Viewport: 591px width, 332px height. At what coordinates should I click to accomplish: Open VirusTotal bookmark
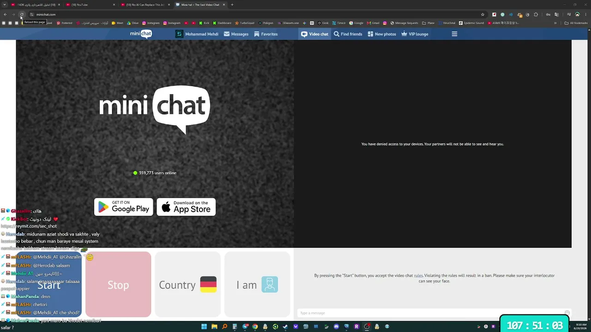pos(446,23)
